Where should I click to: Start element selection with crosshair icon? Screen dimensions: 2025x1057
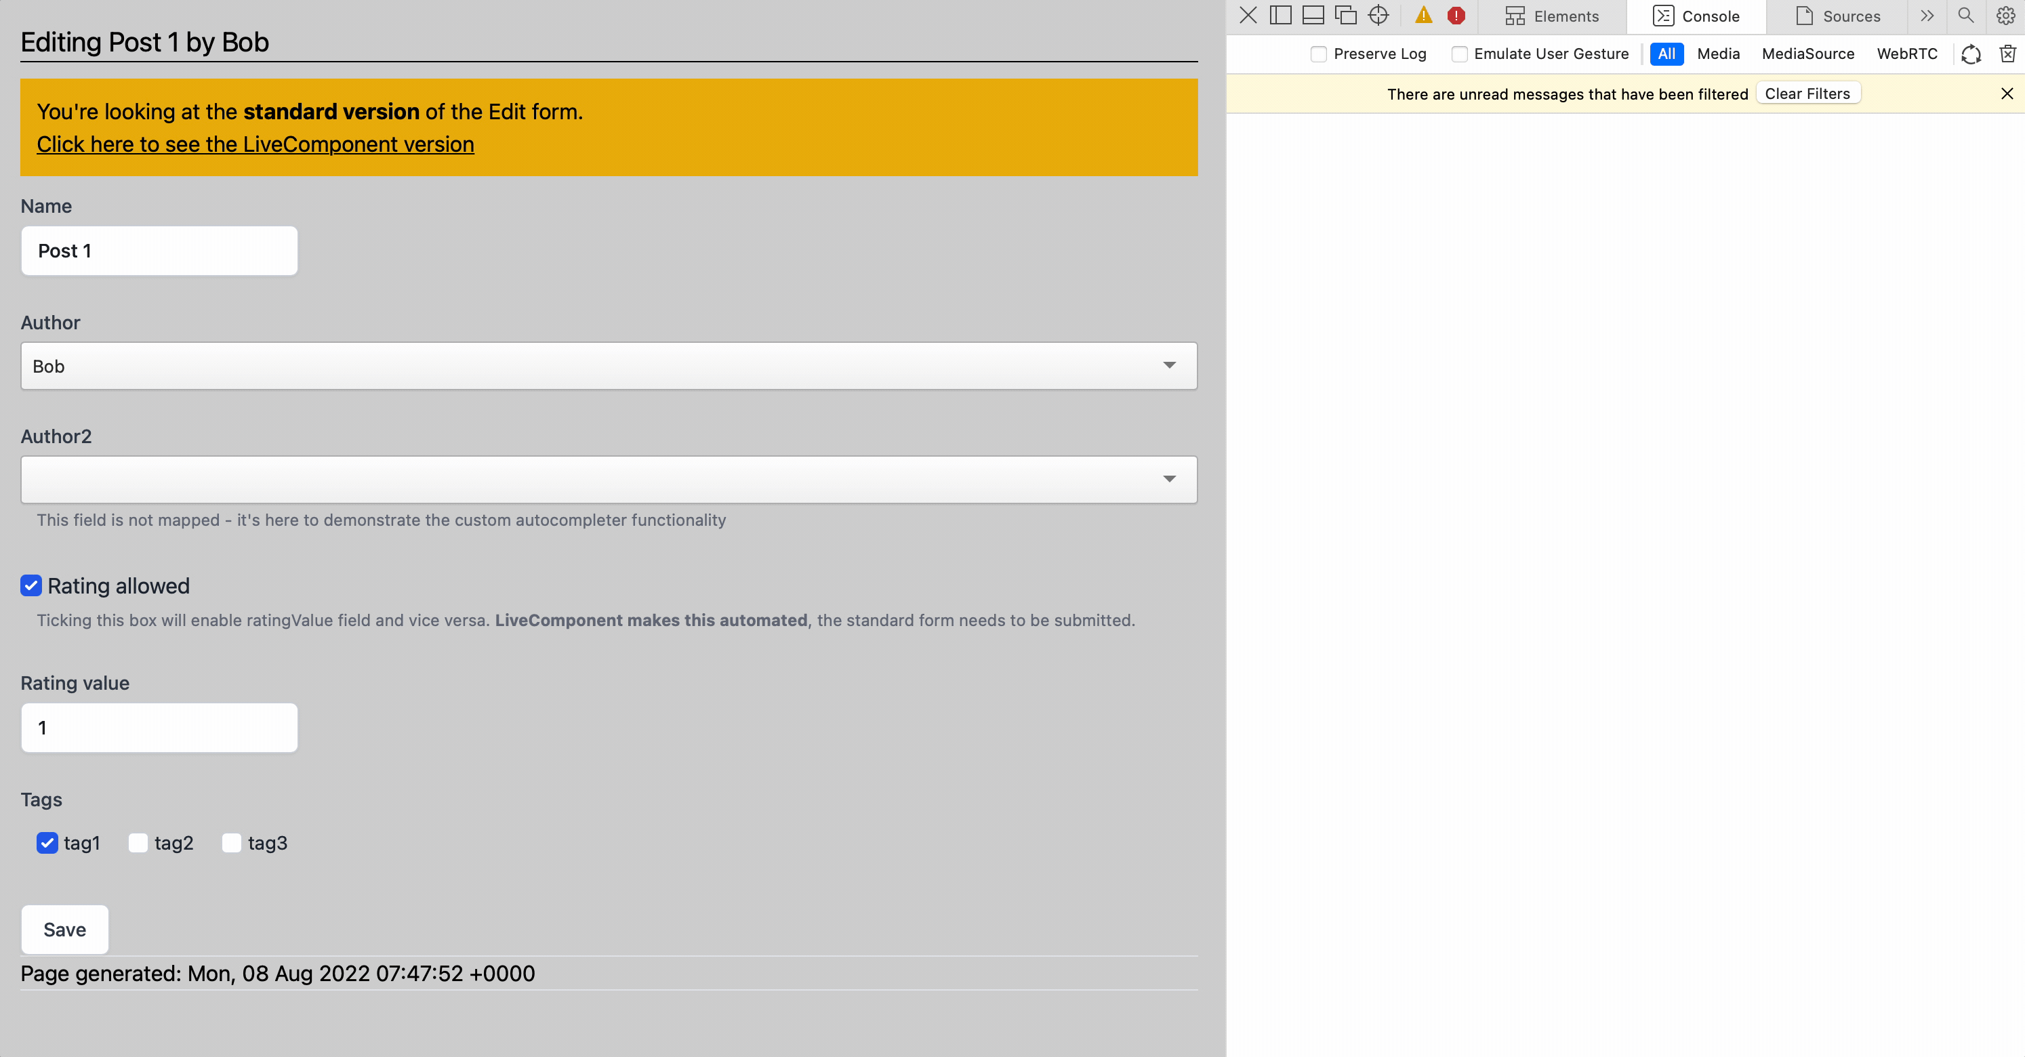click(1378, 16)
